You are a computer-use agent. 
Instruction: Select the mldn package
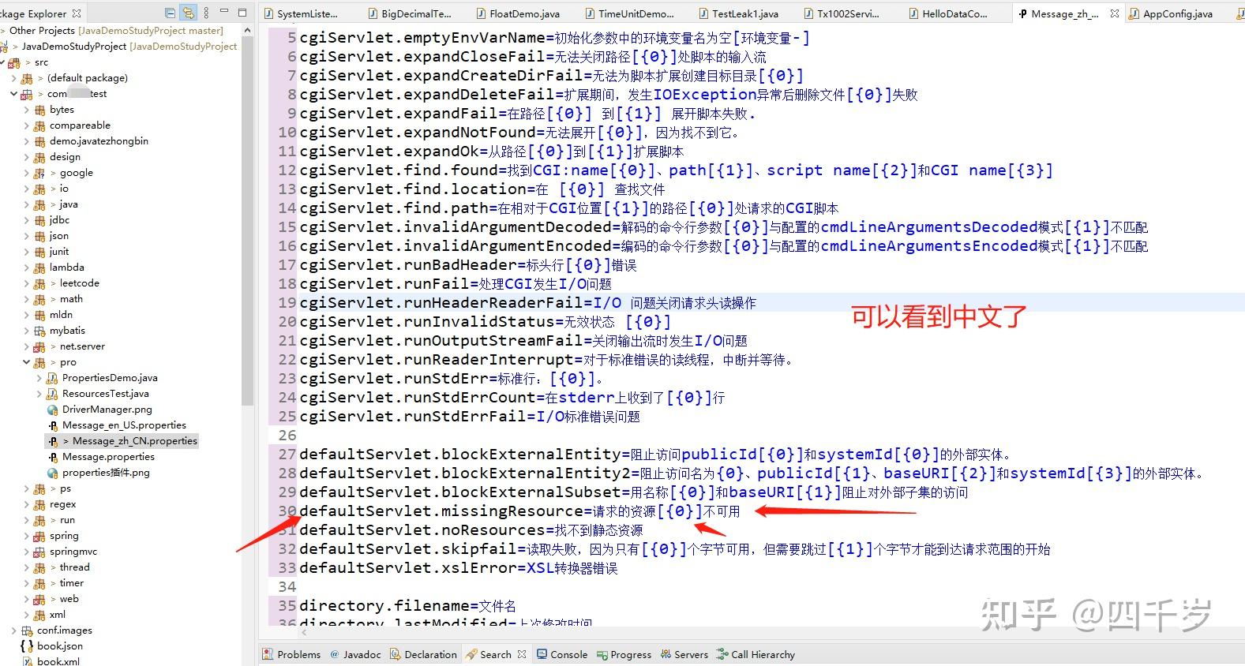click(62, 315)
